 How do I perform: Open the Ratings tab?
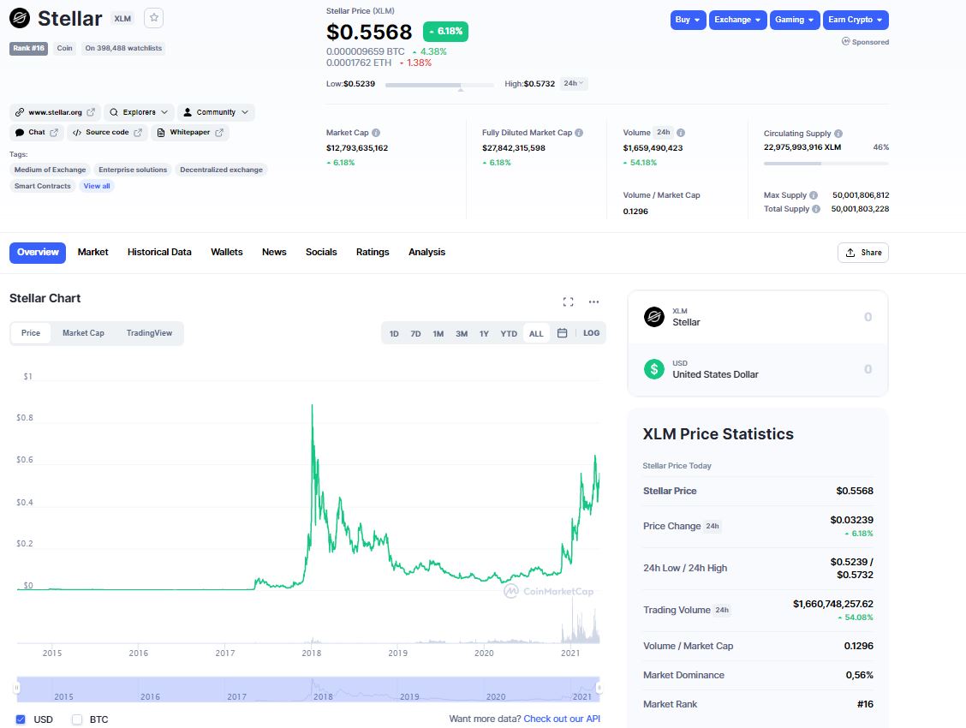pos(373,253)
